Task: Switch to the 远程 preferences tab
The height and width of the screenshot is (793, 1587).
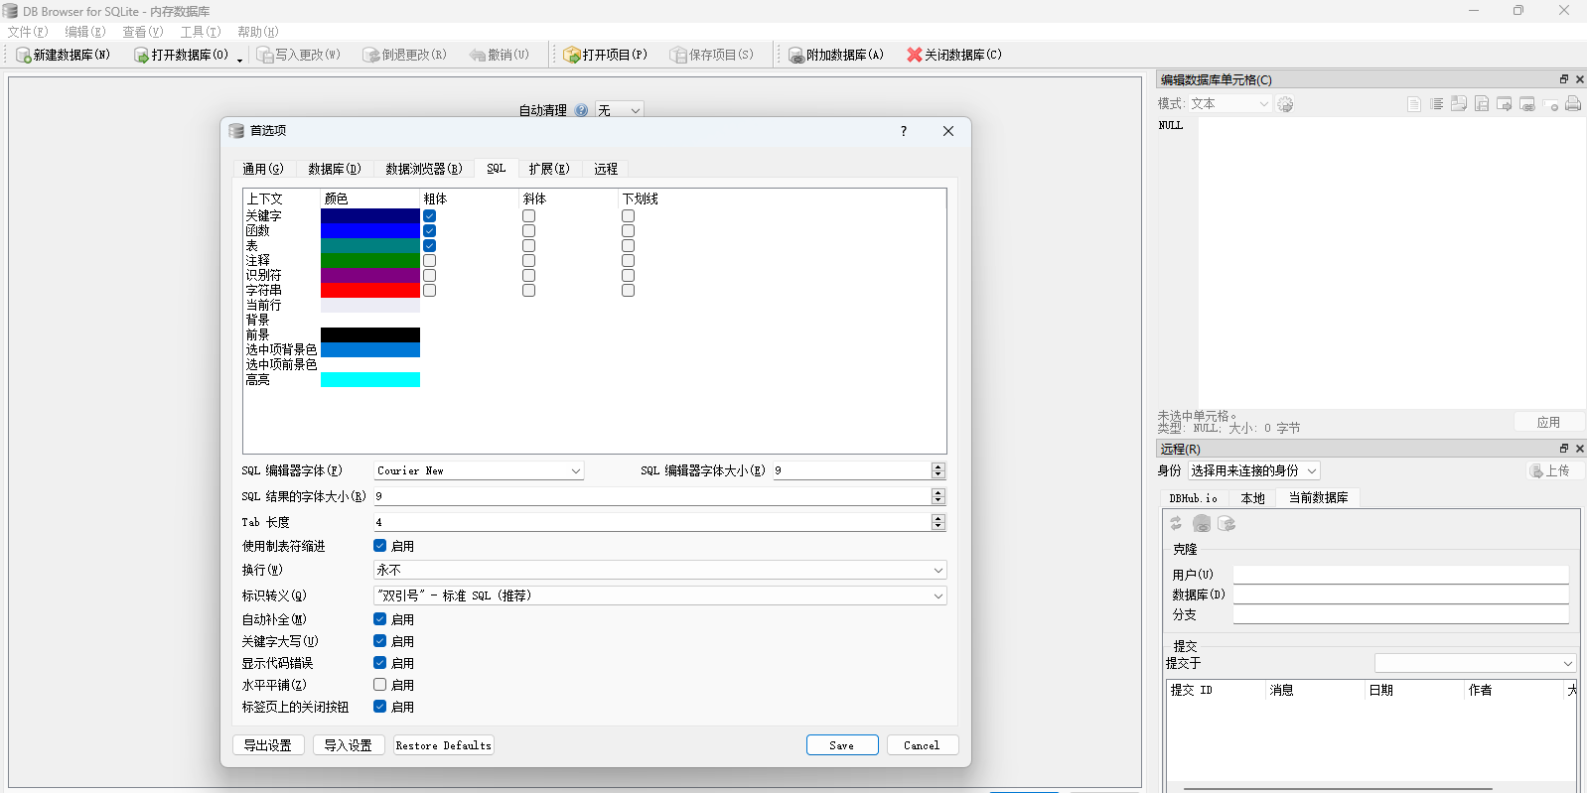Action: pos(606,169)
